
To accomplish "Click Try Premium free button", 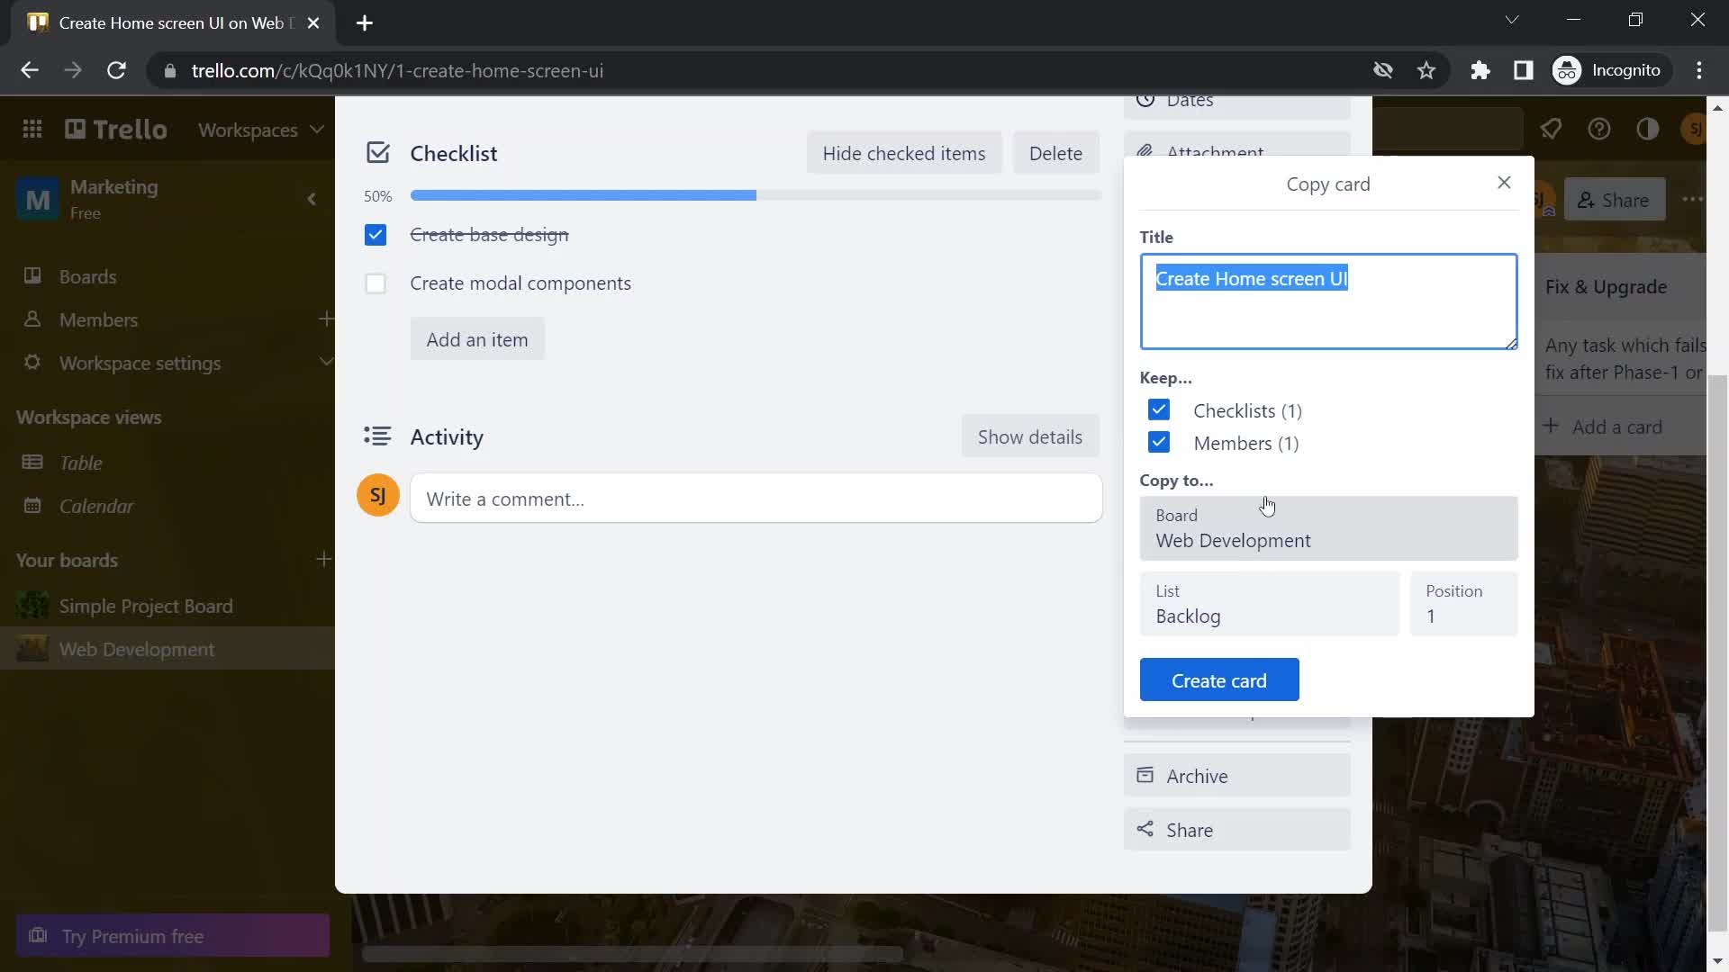I will tap(173, 936).
